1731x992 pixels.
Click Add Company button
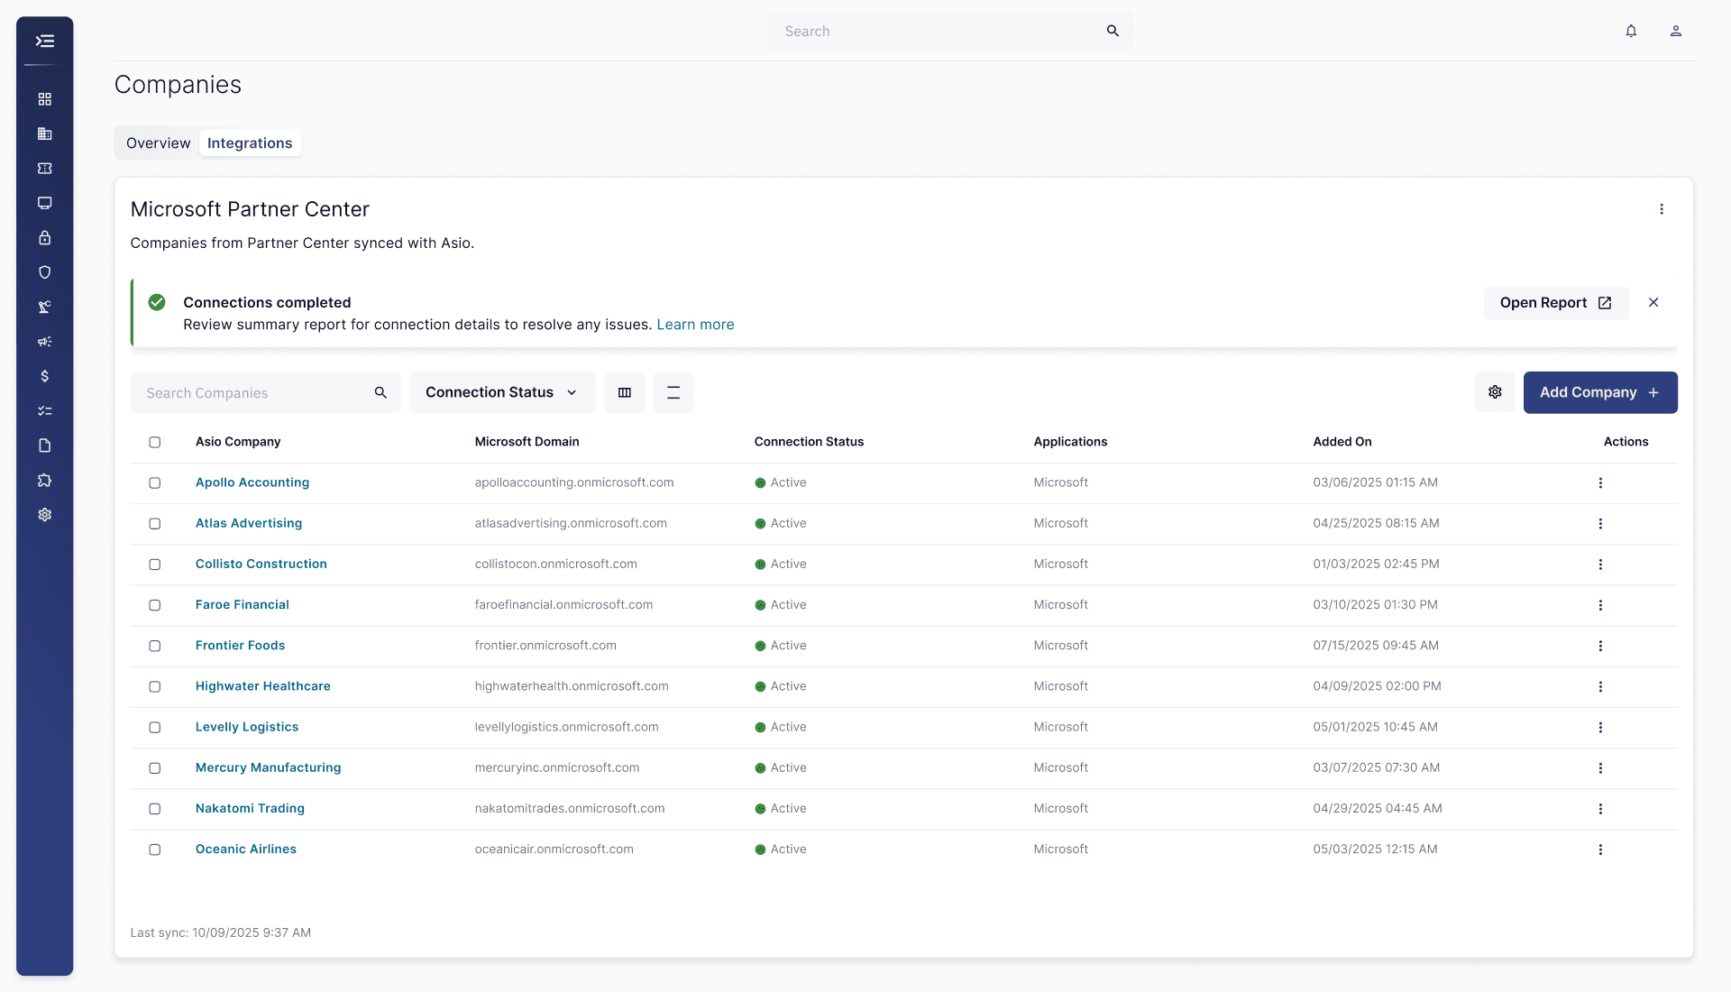pos(1600,392)
